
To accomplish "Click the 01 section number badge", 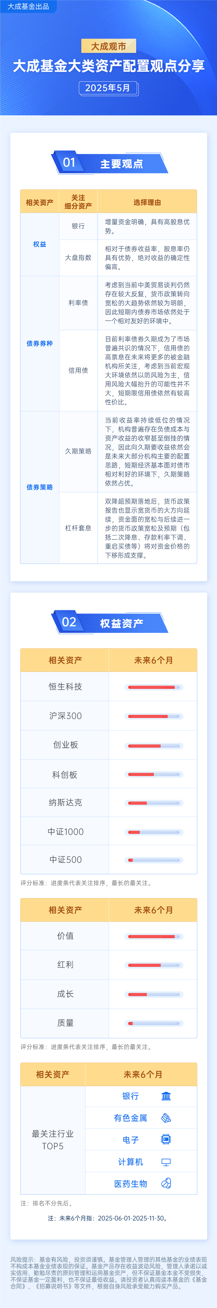I will tap(69, 162).
